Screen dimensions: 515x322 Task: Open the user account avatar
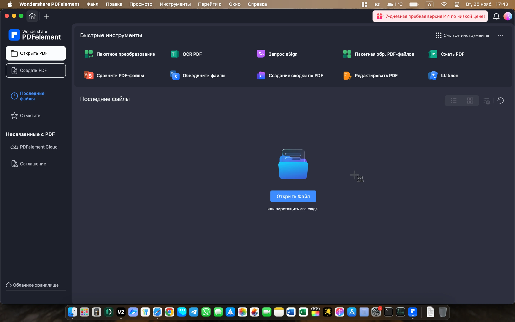click(x=507, y=16)
